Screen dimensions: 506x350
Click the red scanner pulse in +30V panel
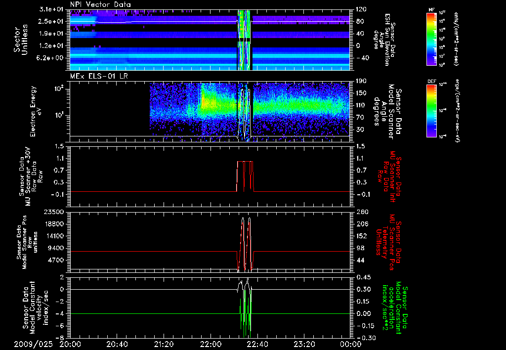245,176
